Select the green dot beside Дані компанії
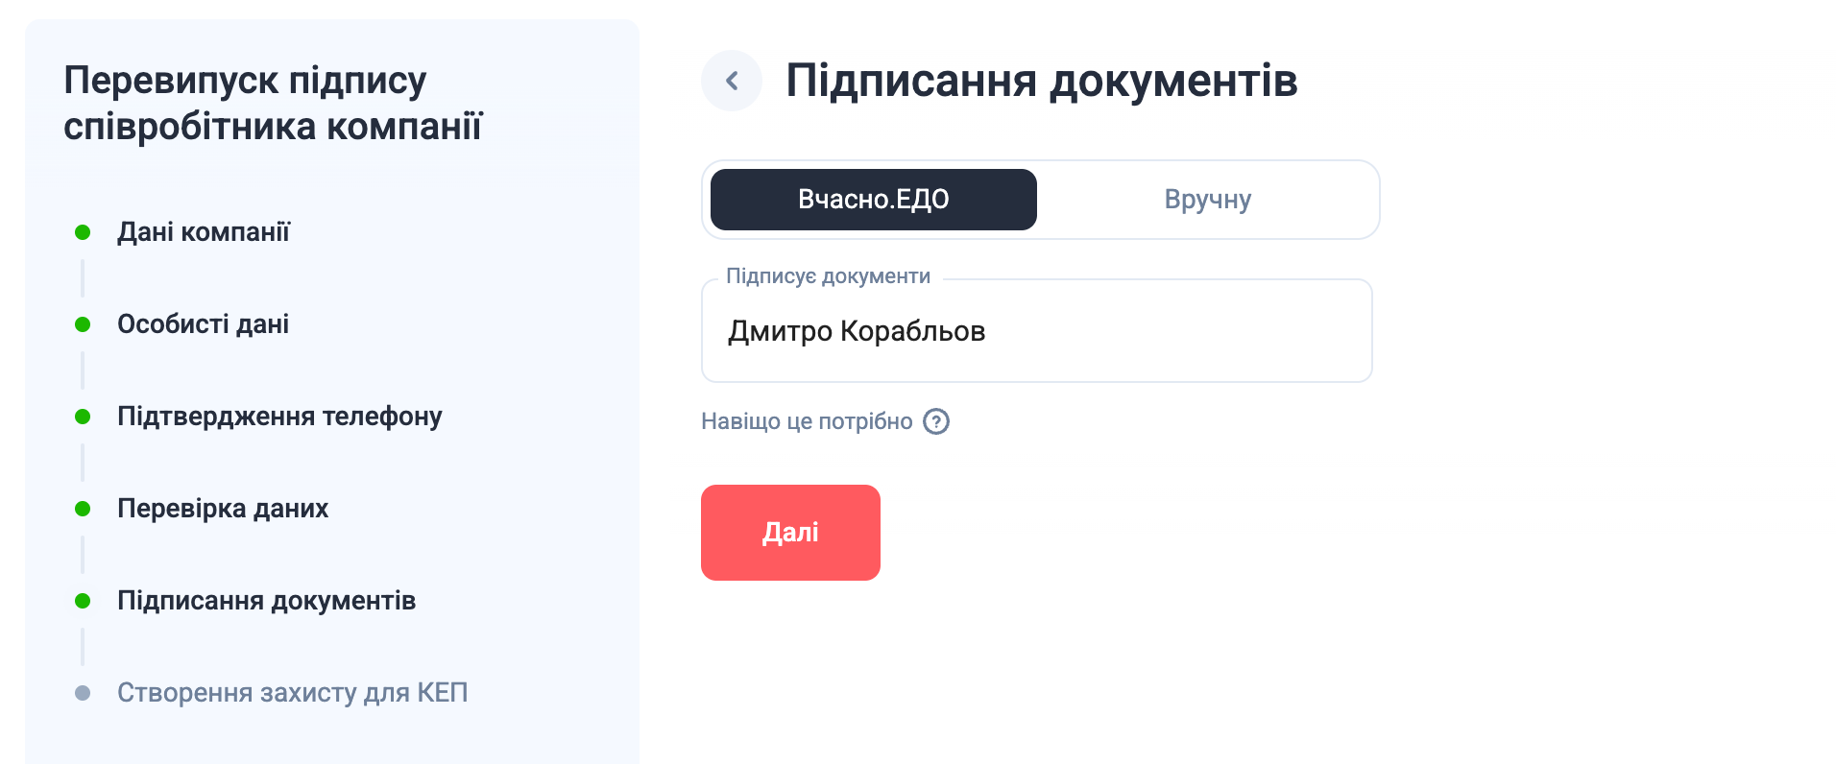This screenshot has height=764, width=1836. (83, 232)
